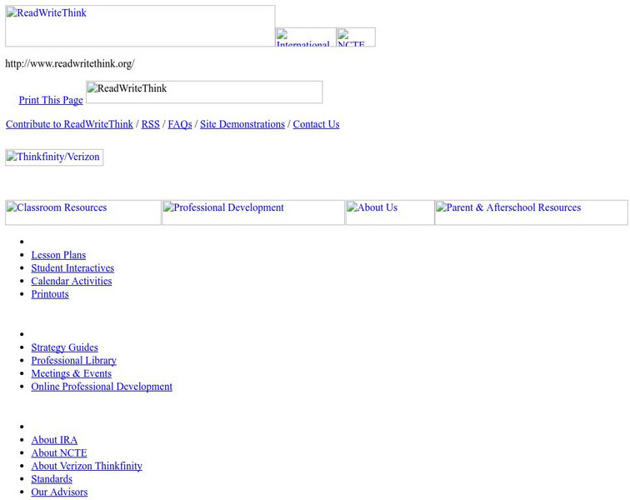Visit the FAQs link

[180, 124]
